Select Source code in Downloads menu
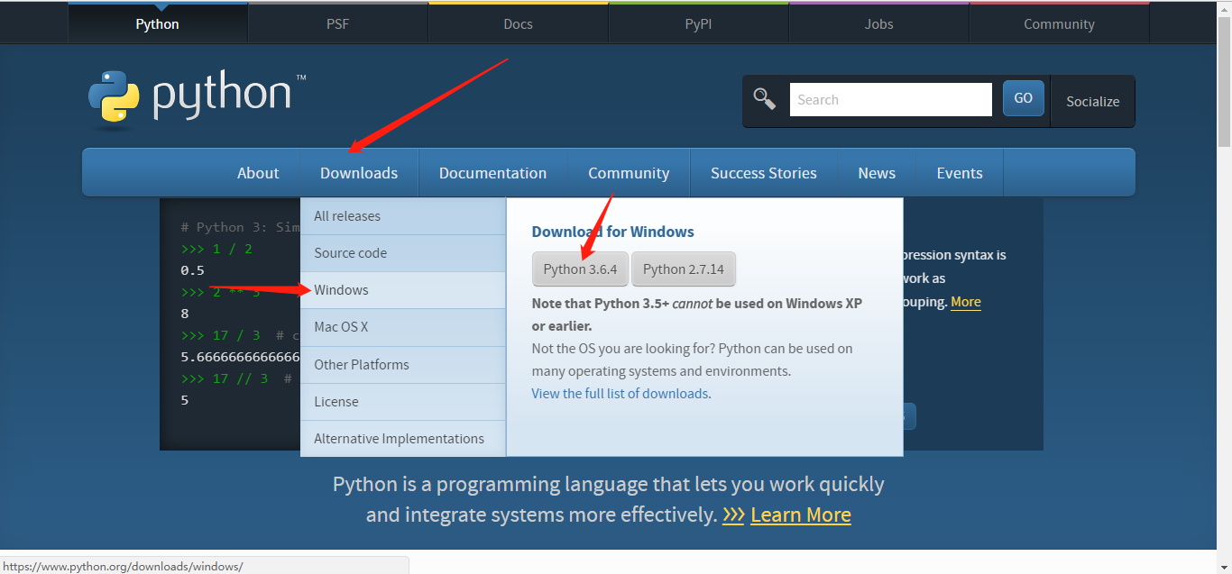This screenshot has height=574, width=1232. (x=403, y=253)
